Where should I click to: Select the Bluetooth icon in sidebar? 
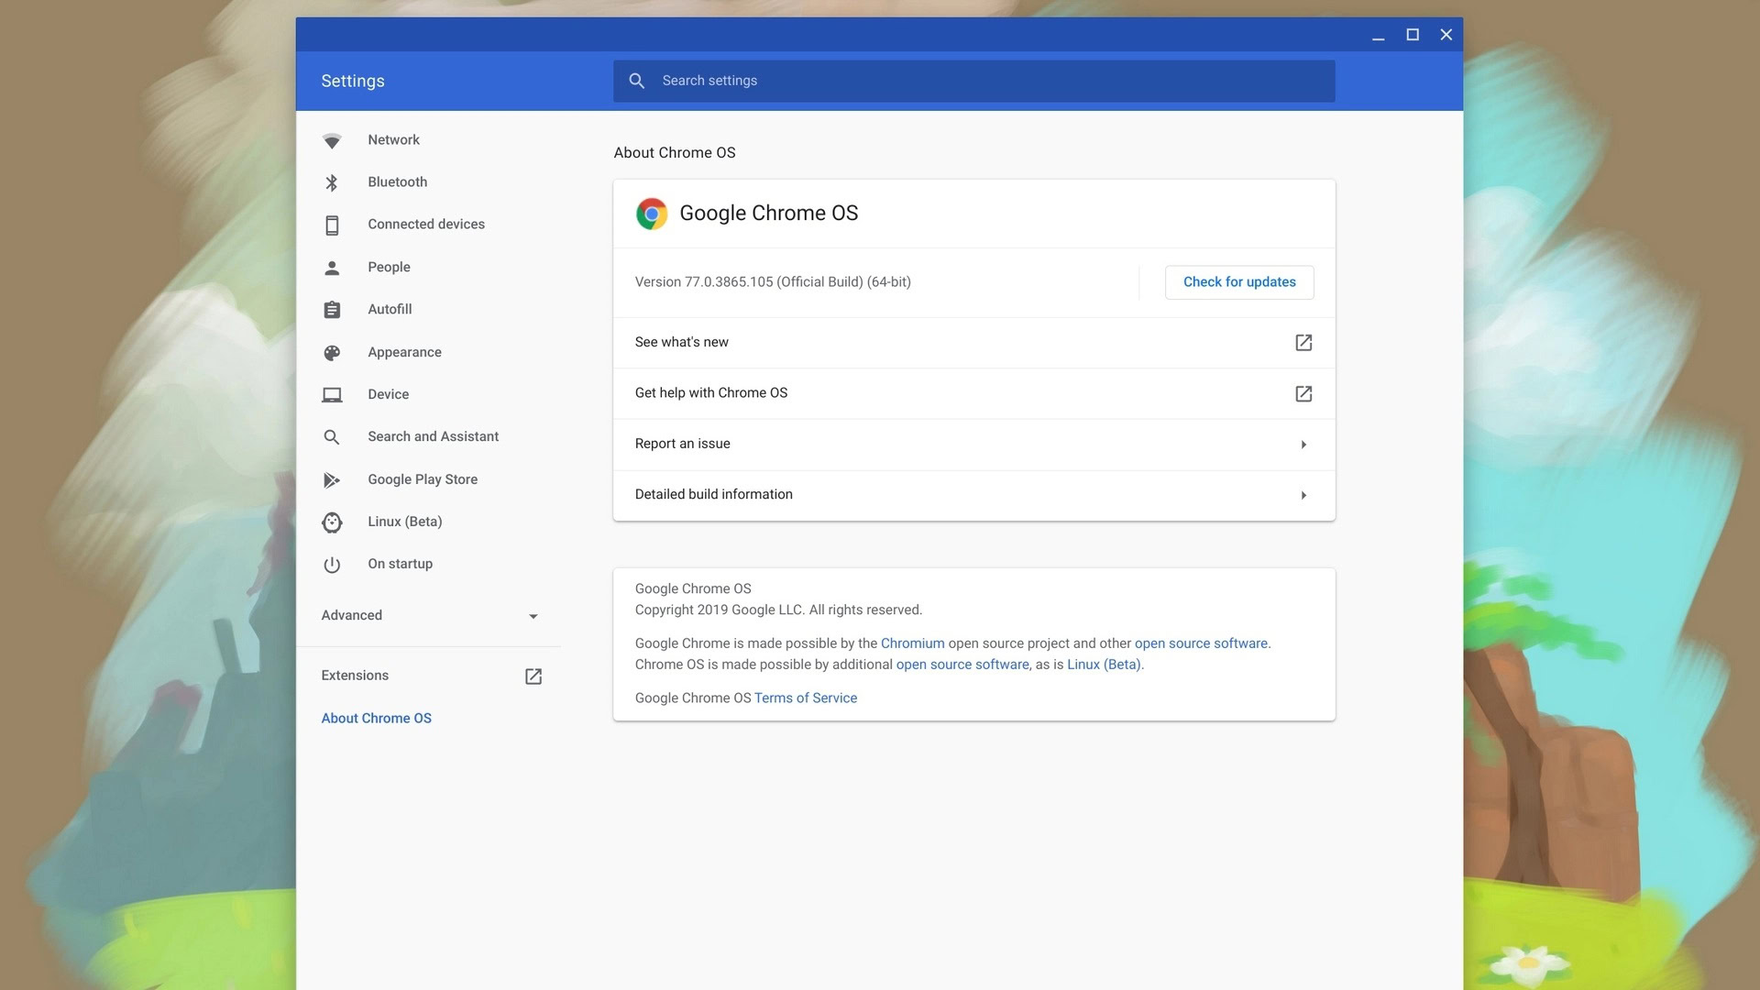coord(332,182)
